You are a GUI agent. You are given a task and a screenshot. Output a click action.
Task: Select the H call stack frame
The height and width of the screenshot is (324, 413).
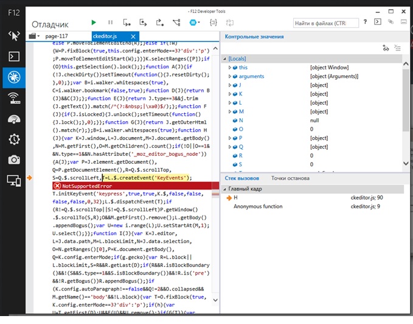pyautogui.click(x=313, y=198)
